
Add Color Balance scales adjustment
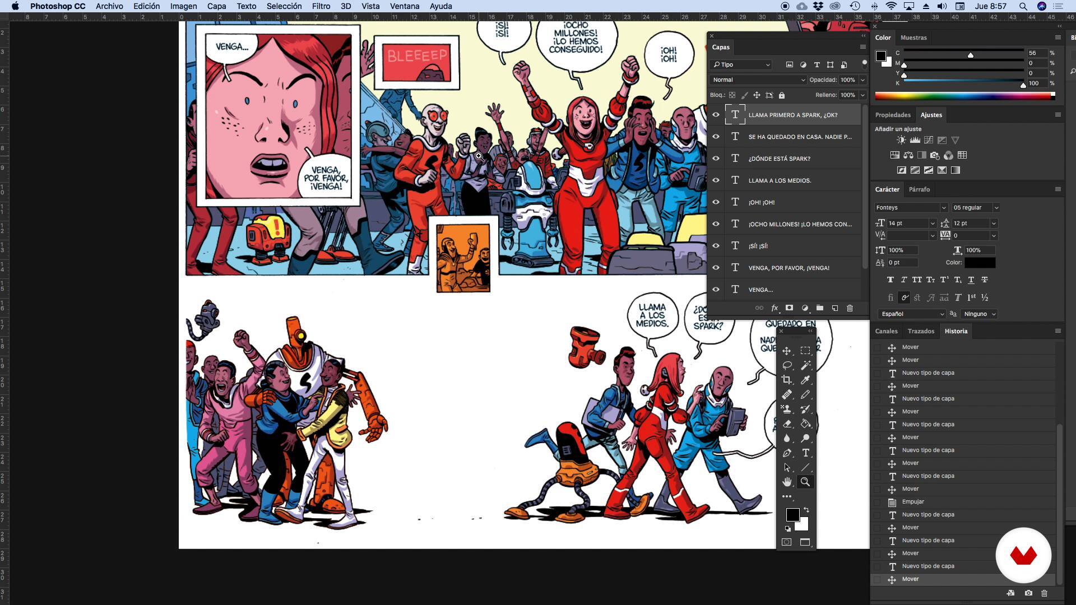point(908,155)
